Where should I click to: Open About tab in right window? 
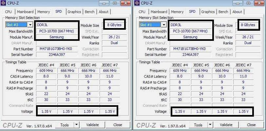237,12
